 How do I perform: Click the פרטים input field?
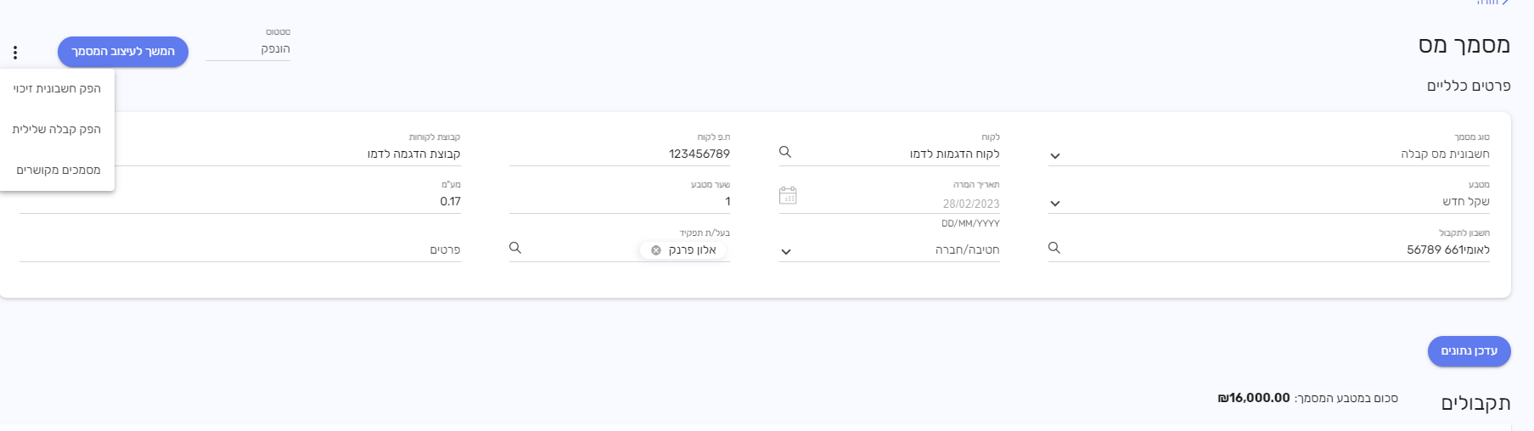(240, 250)
